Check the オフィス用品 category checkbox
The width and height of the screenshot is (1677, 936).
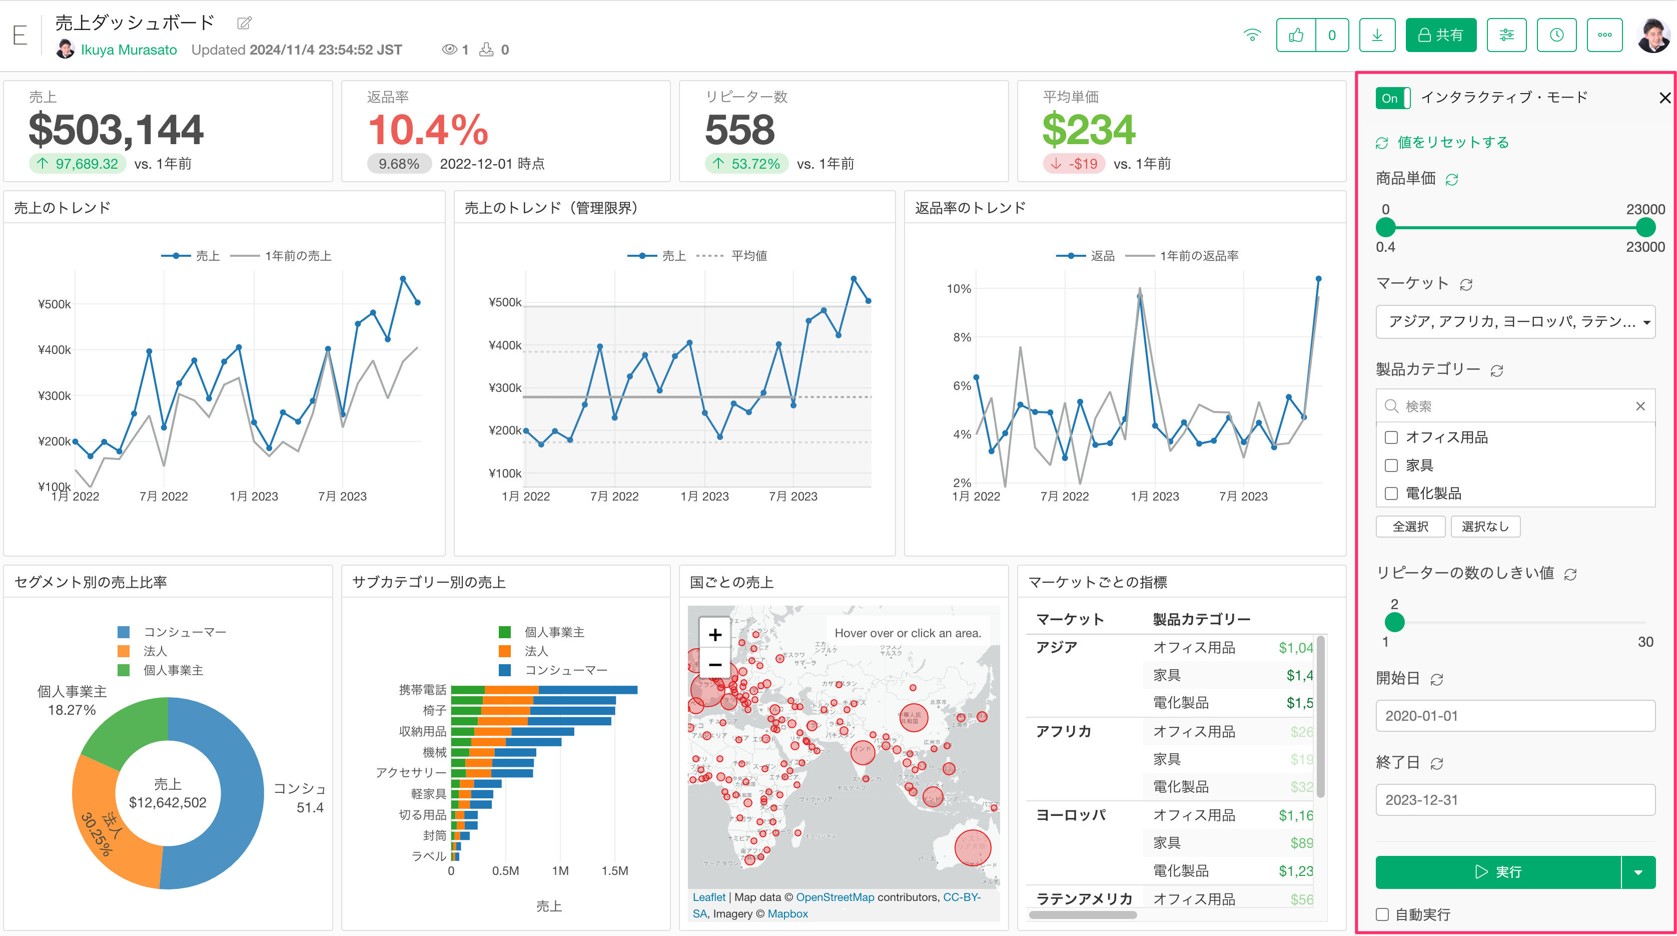click(x=1391, y=437)
